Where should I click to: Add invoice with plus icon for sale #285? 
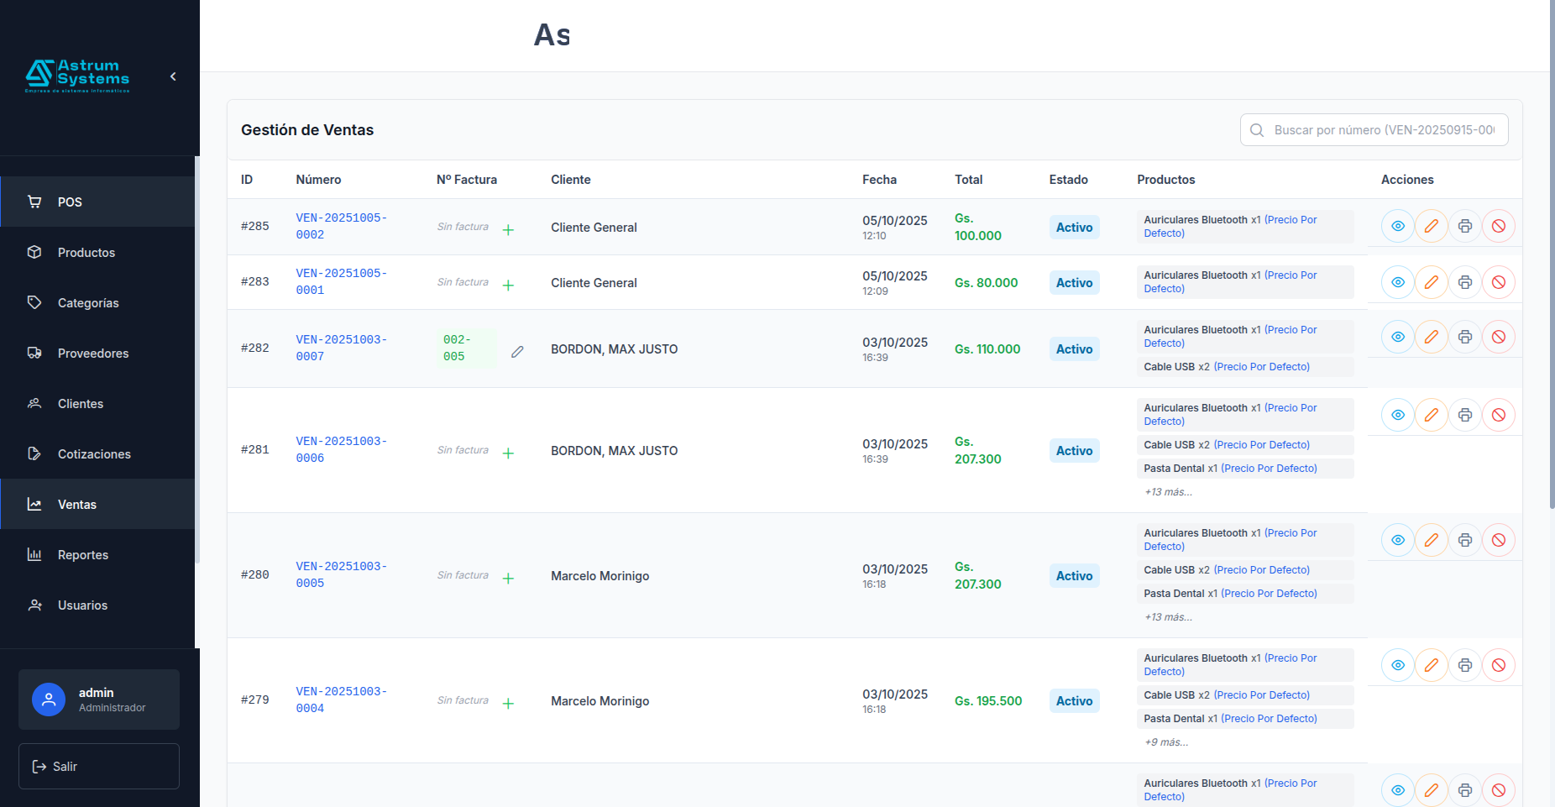point(508,229)
